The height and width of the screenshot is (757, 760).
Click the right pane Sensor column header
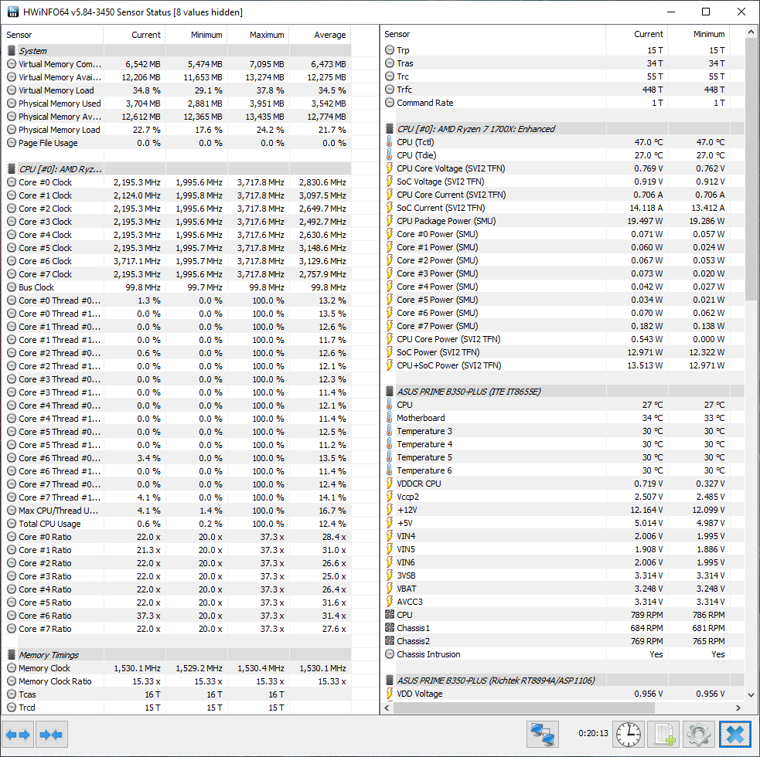[x=493, y=34]
